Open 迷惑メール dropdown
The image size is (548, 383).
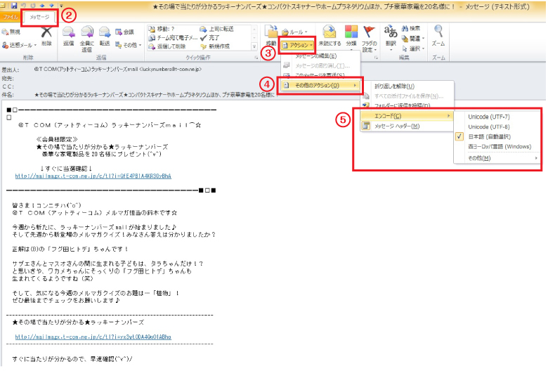click(19, 45)
